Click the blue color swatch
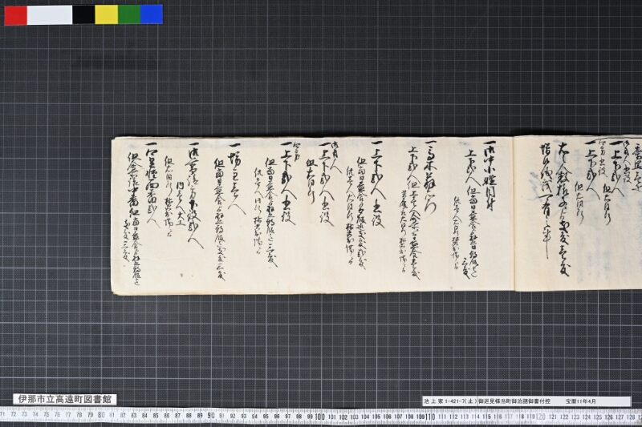Image resolution: width=642 pixels, height=427 pixels. pos(152,14)
